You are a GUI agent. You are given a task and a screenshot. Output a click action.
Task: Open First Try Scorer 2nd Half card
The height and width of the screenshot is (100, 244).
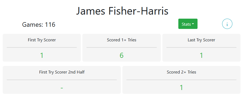pos(62,80)
